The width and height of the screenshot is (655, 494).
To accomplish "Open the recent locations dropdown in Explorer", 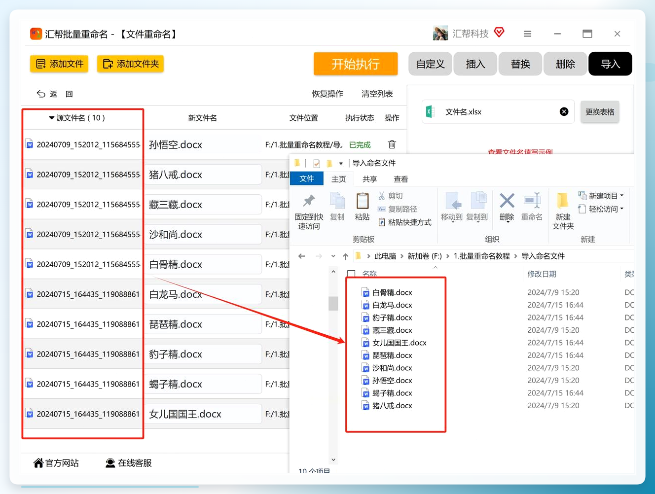I will pyautogui.click(x=333, y=256).
